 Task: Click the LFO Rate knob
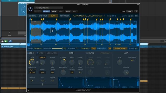point(32,62)
